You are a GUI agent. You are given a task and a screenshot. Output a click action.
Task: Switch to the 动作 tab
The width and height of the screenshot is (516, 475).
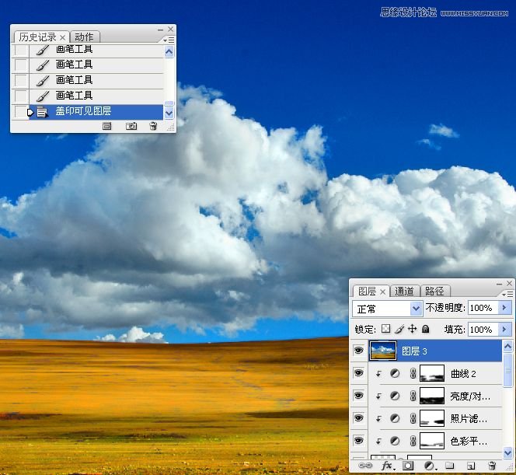click(85, 37)
